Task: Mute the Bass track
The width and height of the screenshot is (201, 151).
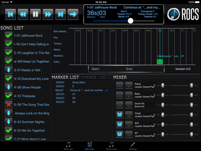Action: pos(119,95)
